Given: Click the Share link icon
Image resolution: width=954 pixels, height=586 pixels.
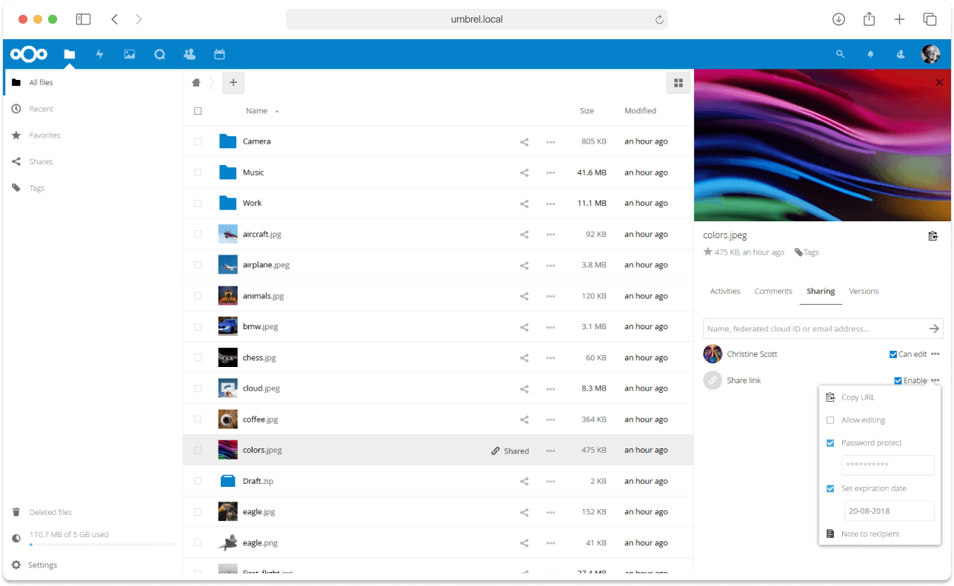Looking at the screenshot, I should (713, 380).
